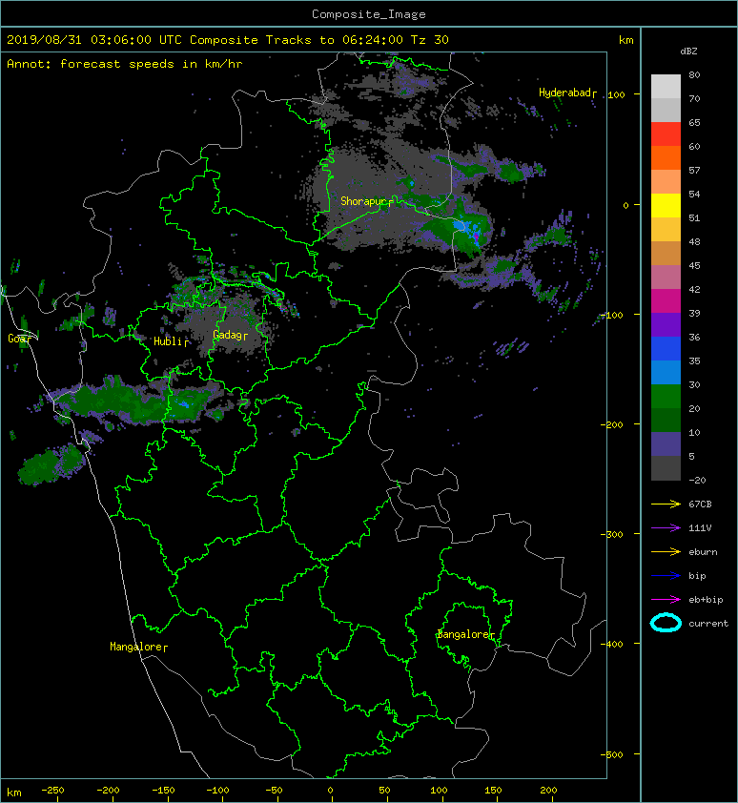
Task: Click the blue bip legend arrow
Action: pyautogui.click(x=666, y=576)
